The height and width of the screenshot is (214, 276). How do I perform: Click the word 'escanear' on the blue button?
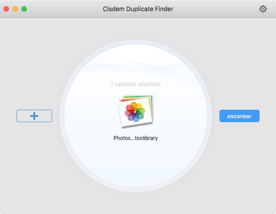point(239,116)
